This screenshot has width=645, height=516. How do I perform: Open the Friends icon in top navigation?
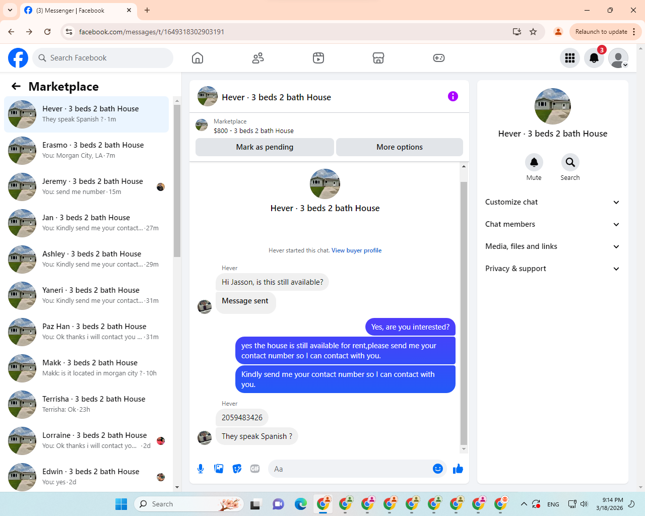258,58
